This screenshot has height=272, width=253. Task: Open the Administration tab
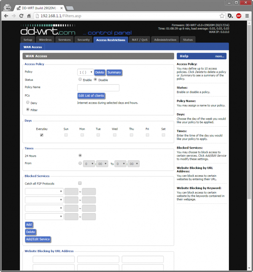click(165, 40)
